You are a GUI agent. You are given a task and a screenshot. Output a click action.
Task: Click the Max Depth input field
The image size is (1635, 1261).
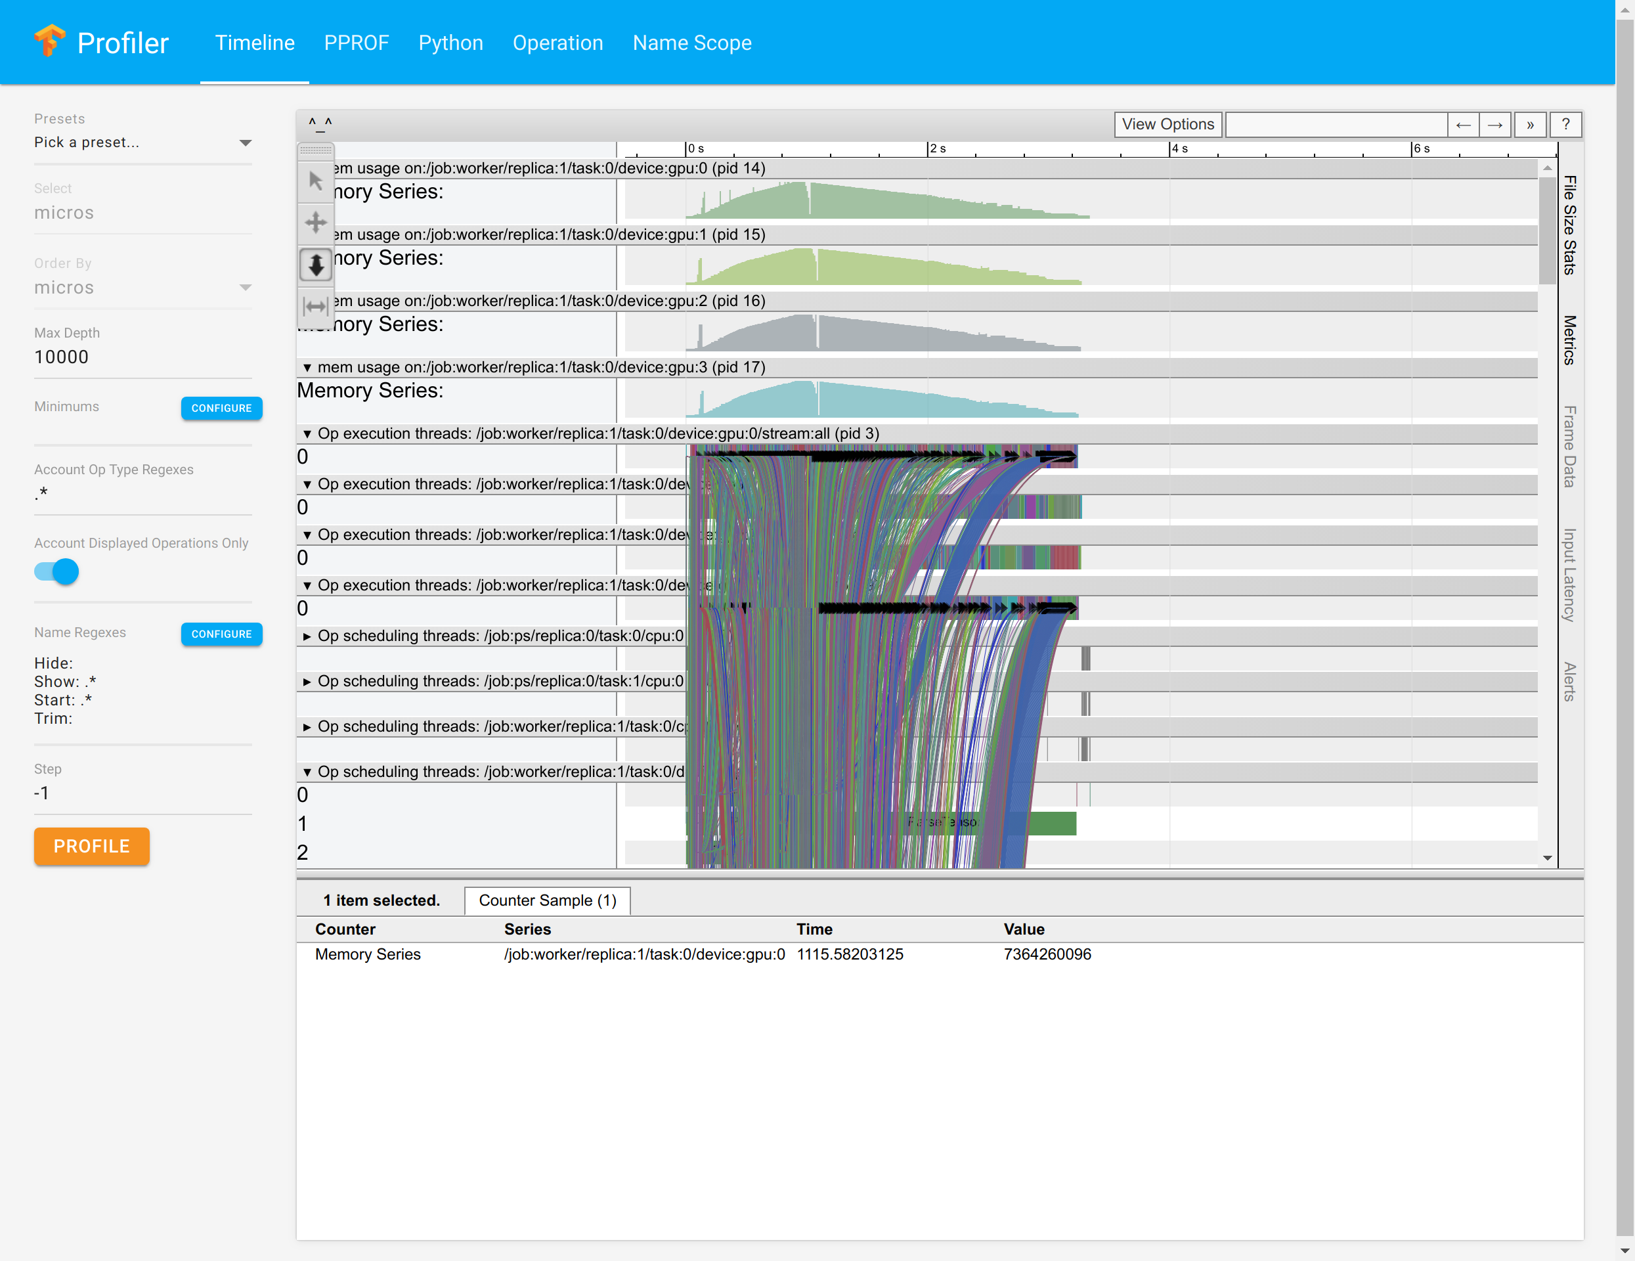(x=142, y=357)
